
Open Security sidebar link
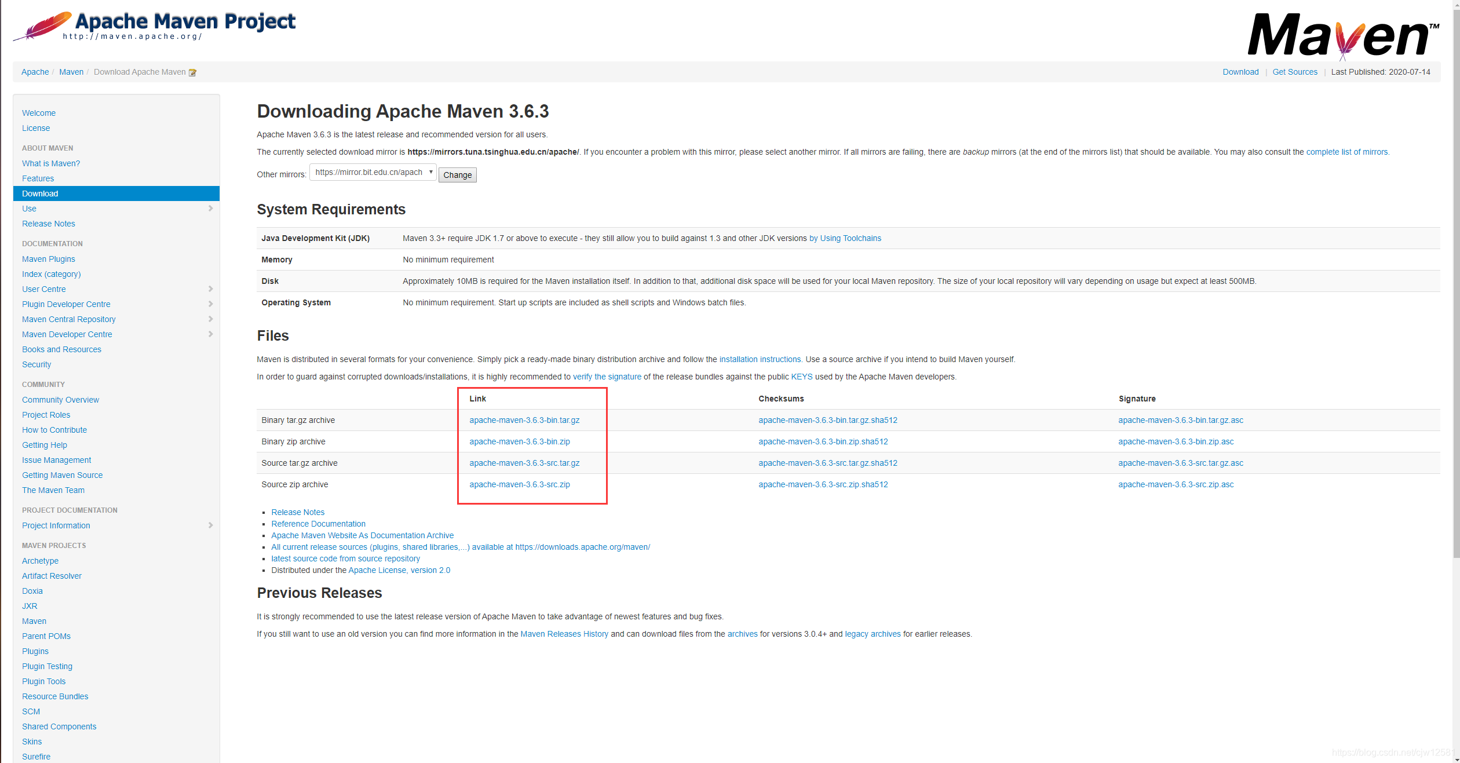pos(36,364)
